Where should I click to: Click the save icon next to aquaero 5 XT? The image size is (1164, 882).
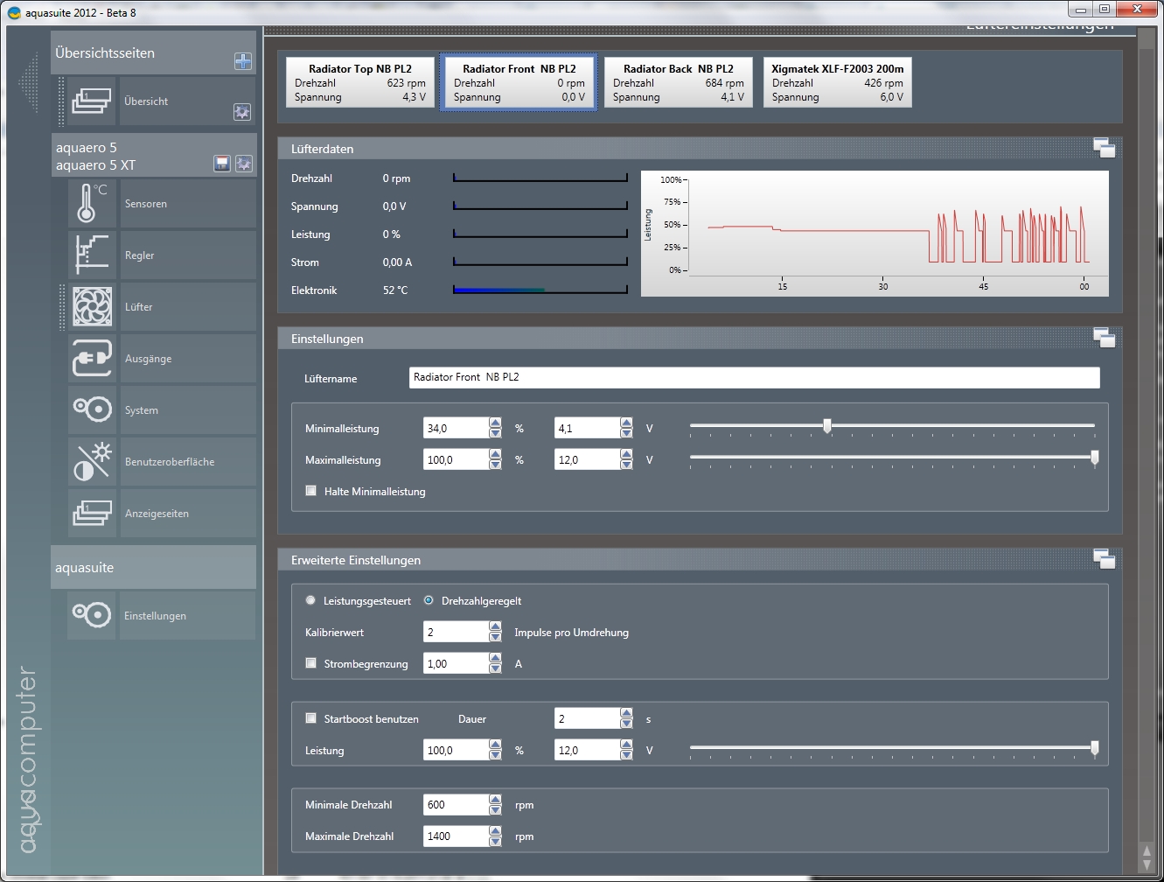tap(222, 164)
